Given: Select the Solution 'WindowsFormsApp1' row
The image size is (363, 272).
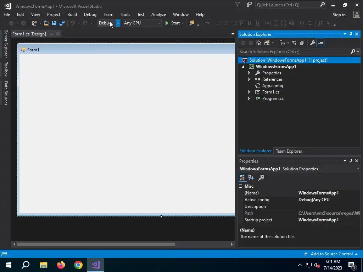Looking at the screenshot, I should coord(299,60).
